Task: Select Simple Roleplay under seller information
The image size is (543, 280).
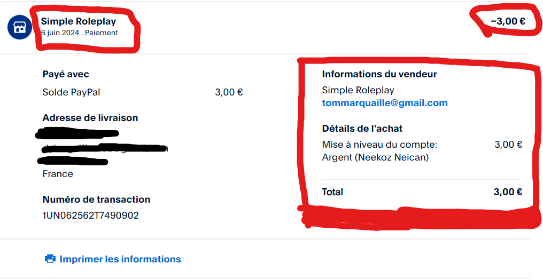Action: (x=358, y=90)
